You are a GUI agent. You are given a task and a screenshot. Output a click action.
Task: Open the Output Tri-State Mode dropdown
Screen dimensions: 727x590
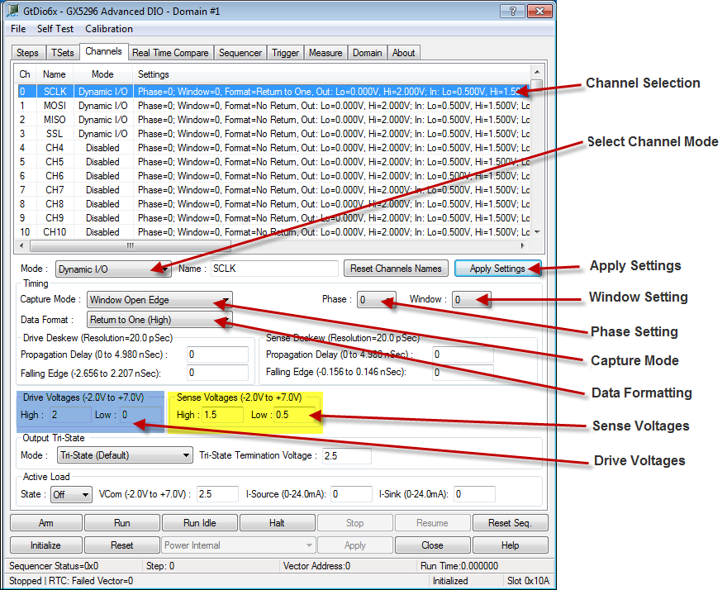point(125,455)
